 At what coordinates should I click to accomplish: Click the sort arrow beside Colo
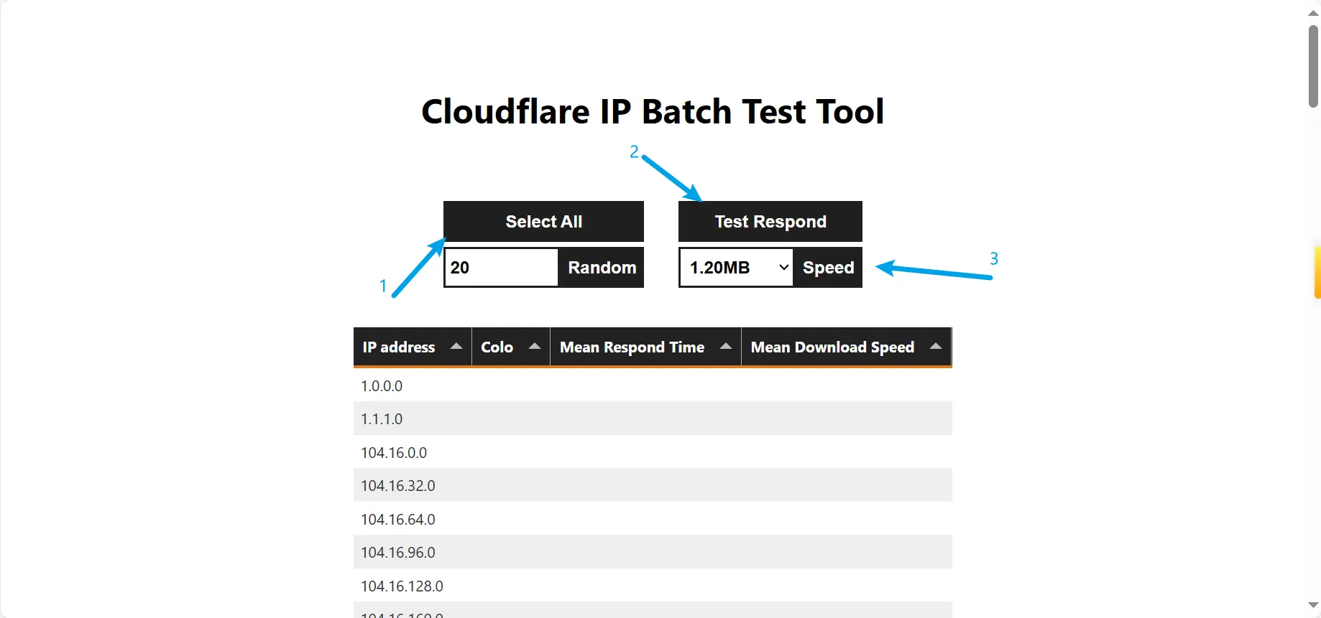tap(534, 346)
